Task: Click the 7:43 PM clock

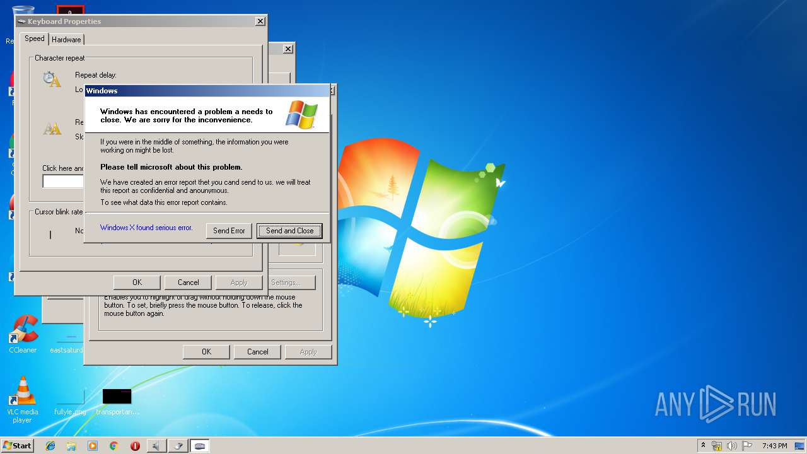Action: pos(774,446)
